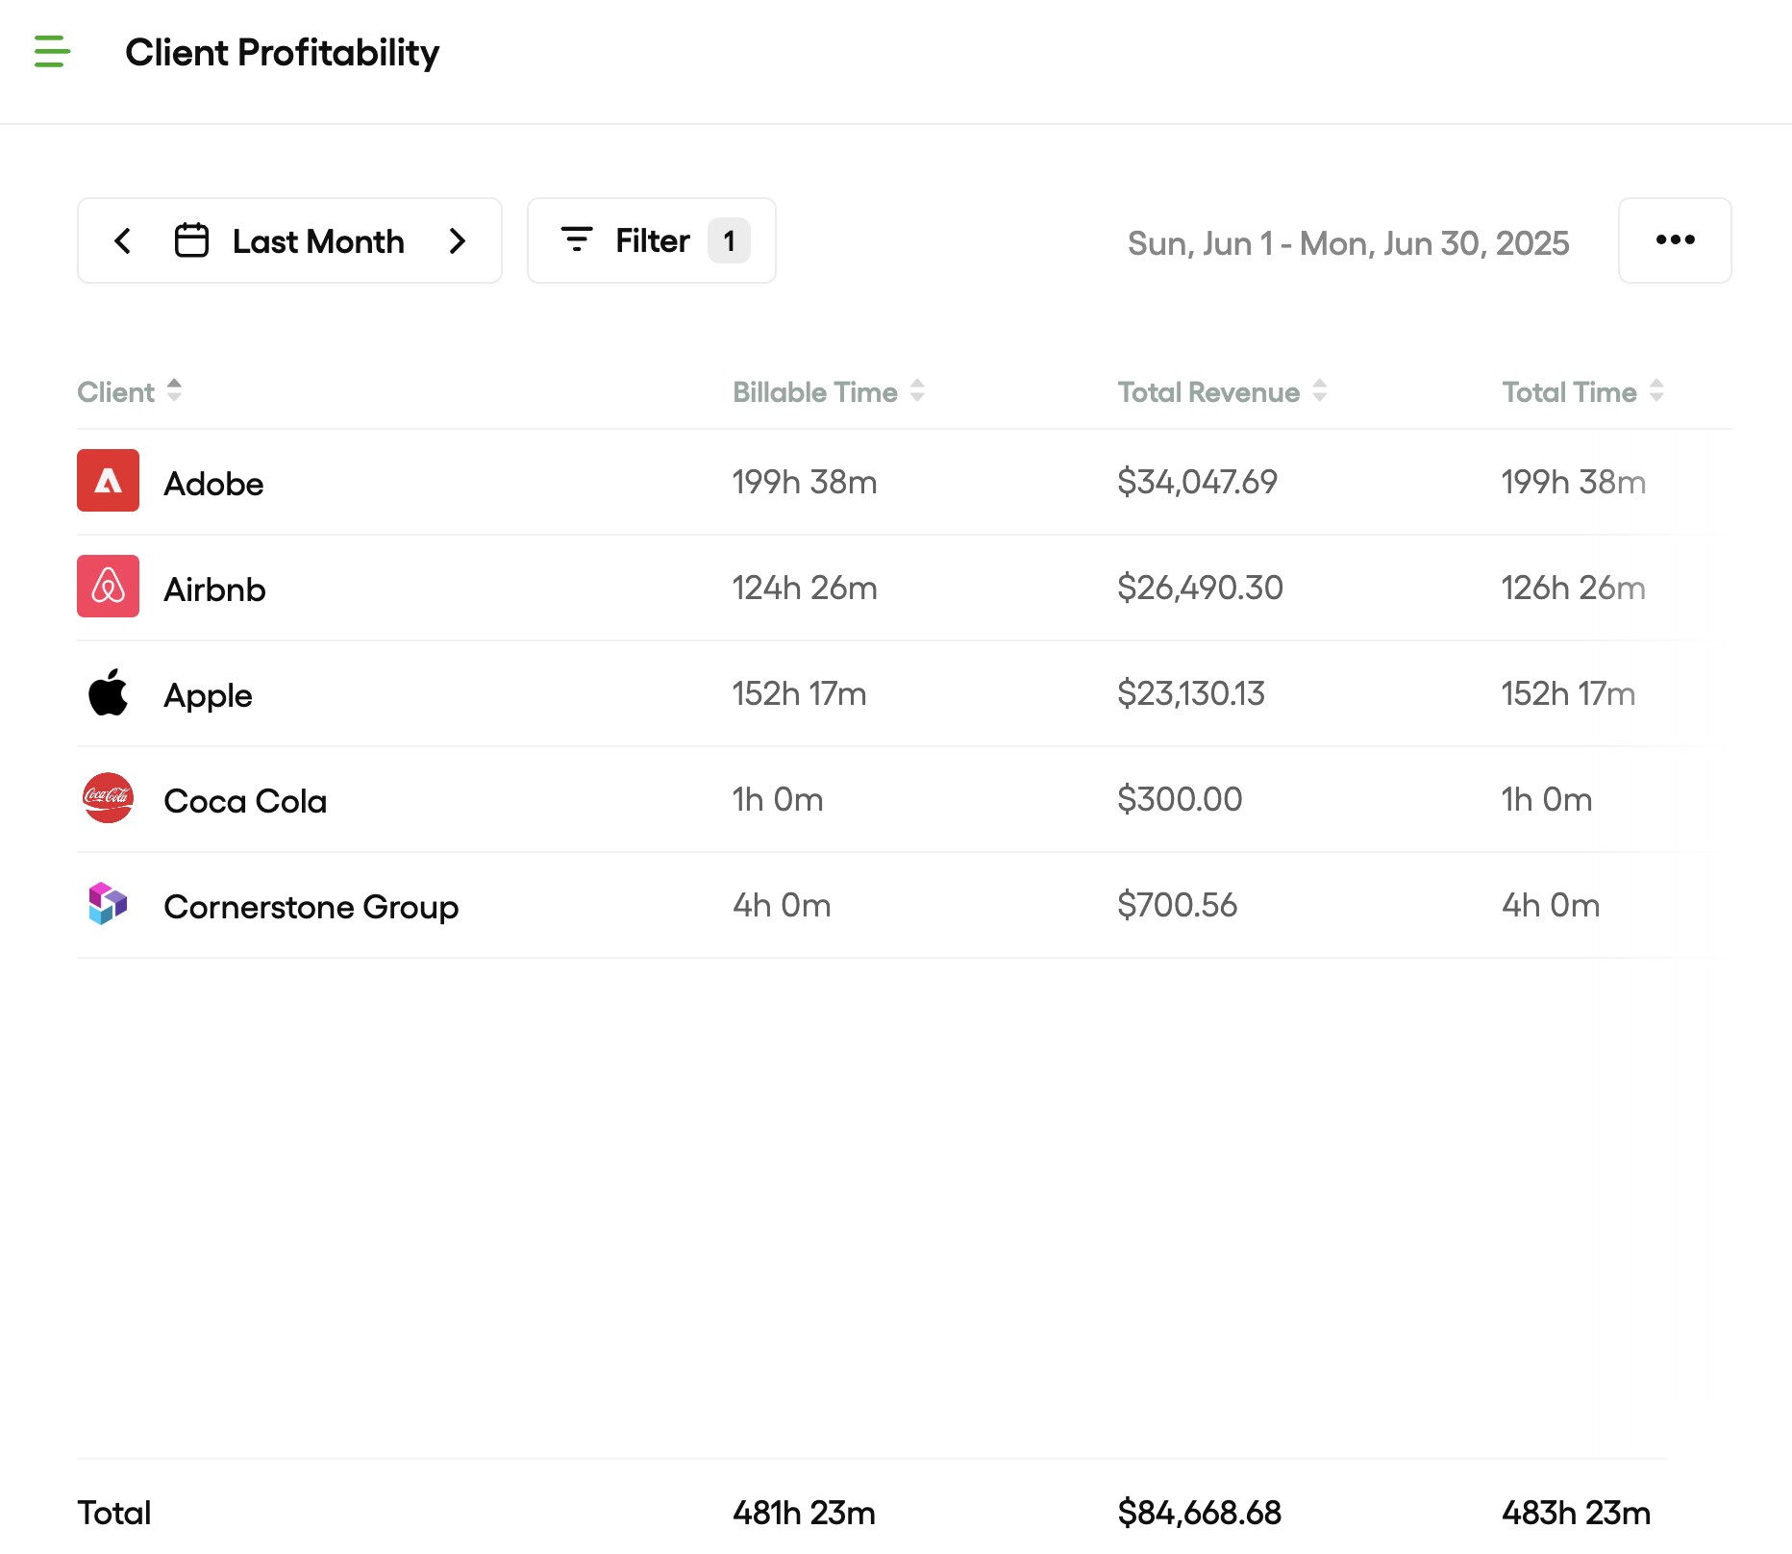Click Coca Cola revenue $300.00
The height and width of the screenshot is (1554, 1792).
(1180, 799)
